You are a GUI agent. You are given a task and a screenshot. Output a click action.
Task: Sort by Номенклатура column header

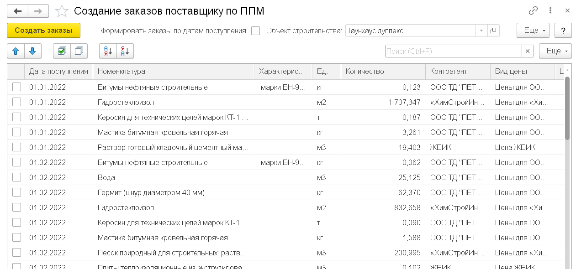point(174,71)
